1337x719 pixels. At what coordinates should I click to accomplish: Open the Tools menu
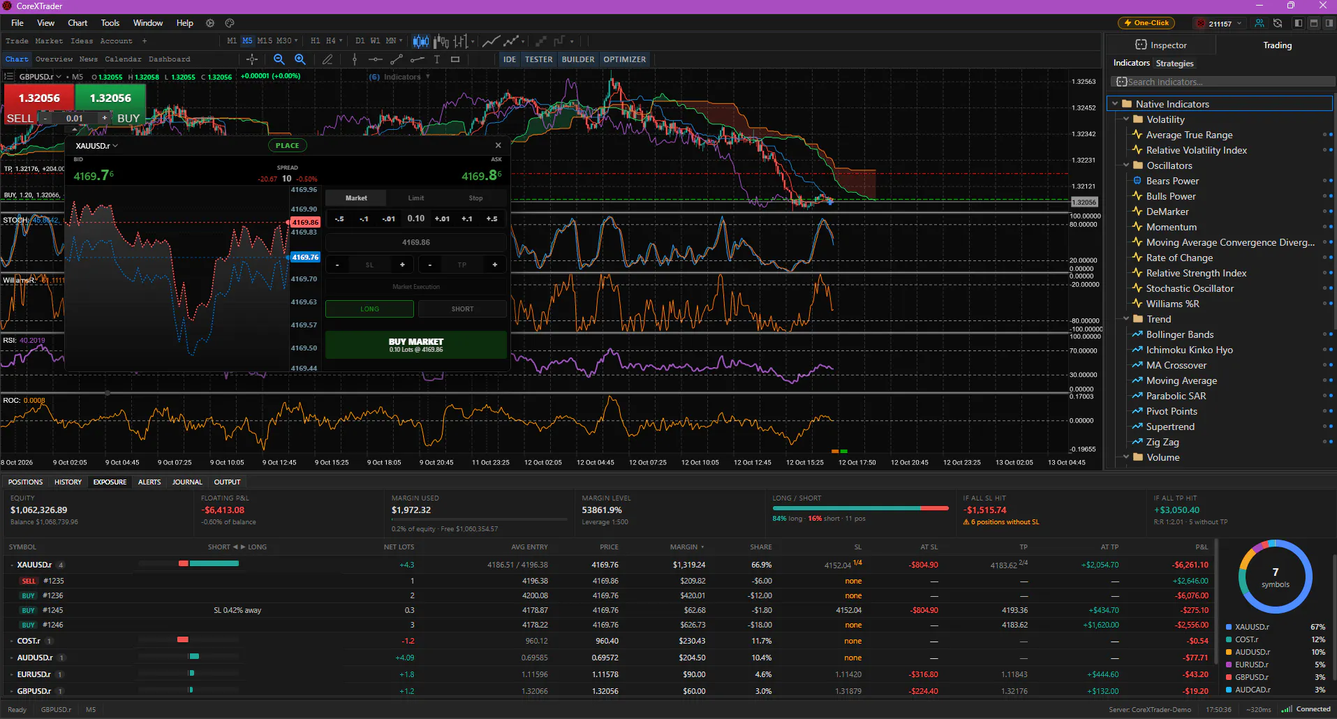pos(110,23)
